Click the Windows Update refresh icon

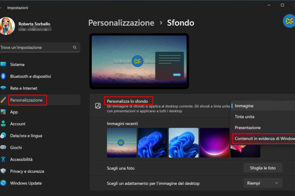tap(3, 183)
